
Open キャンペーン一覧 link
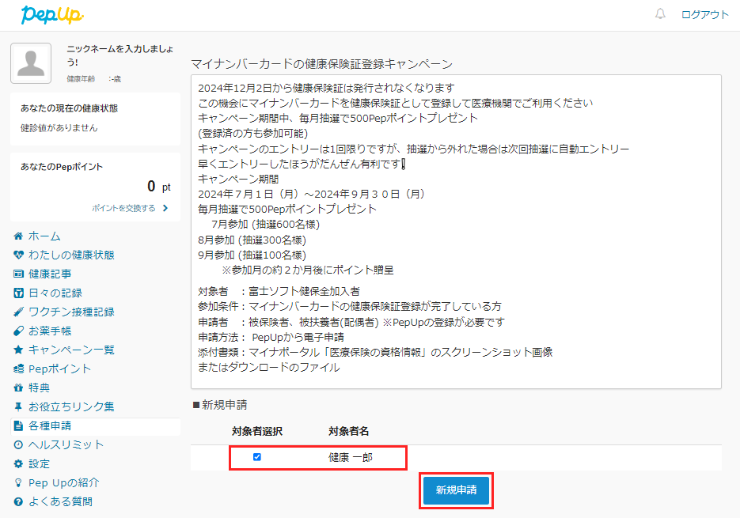[x=71, y=350]
